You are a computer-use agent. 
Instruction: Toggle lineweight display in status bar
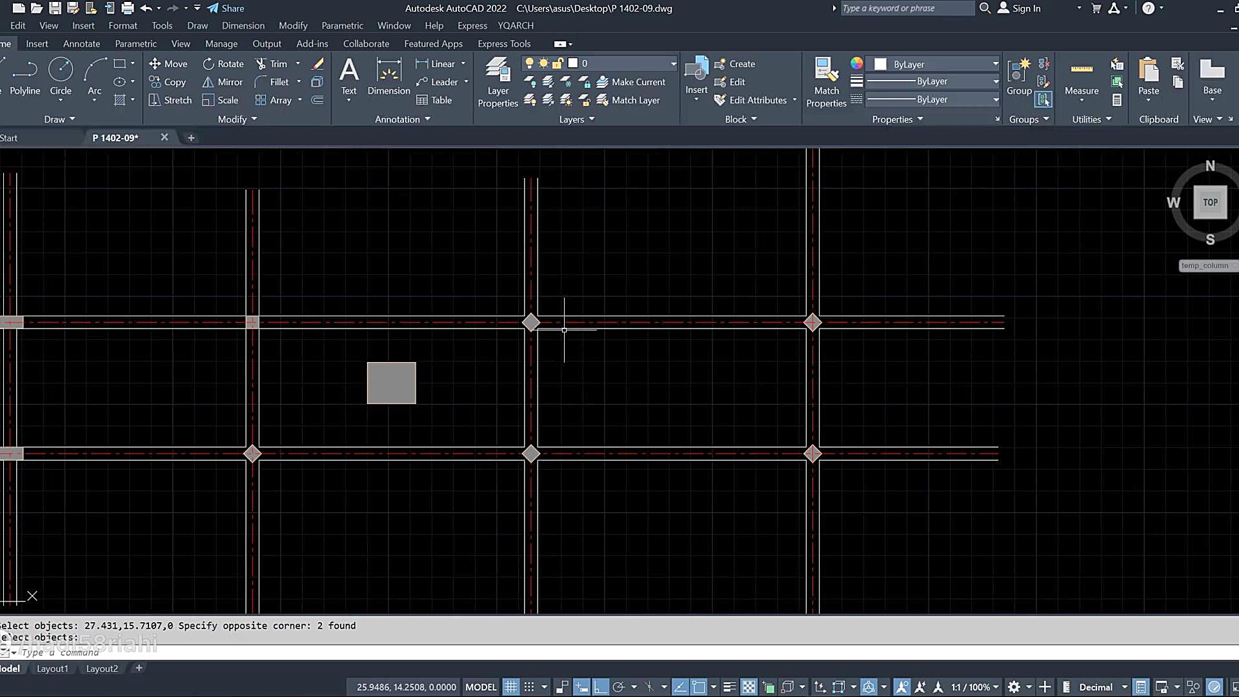click(729, 687)
